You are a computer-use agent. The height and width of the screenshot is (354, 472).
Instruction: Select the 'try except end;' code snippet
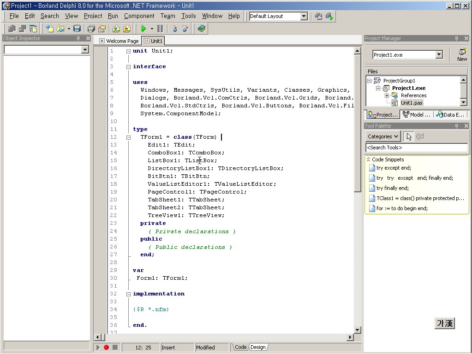[x=394, y=168]
